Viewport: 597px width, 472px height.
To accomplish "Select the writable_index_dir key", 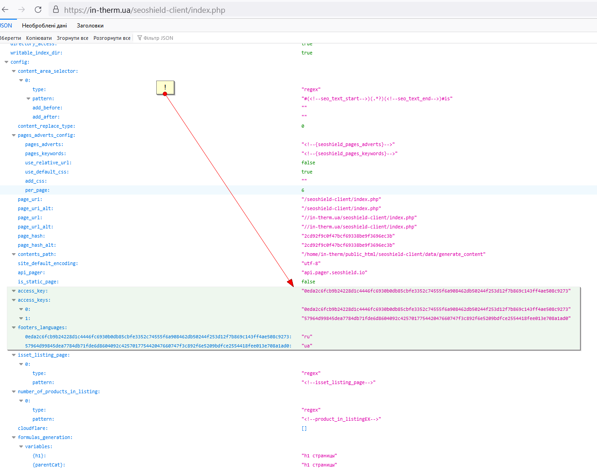I will pyautogui.click(x=36, y=53).
